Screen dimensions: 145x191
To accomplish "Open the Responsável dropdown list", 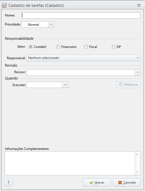I will 83,58.
